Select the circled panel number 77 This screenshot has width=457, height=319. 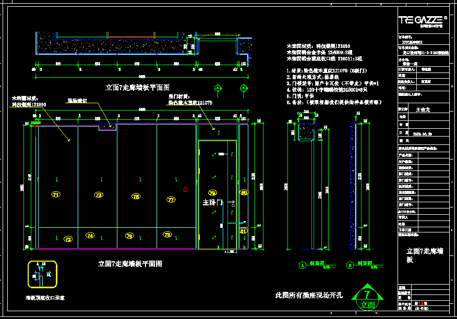[x=171, y=200]
